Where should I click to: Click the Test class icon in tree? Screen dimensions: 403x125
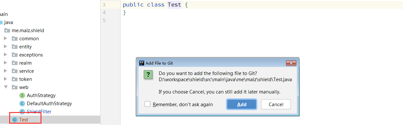(14, 120)
